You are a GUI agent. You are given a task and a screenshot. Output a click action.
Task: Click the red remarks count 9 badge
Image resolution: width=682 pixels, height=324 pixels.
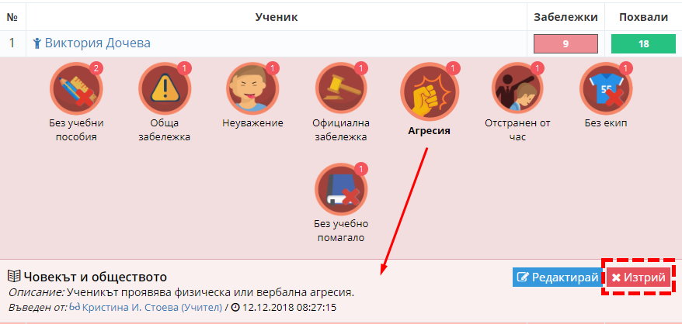565,44
